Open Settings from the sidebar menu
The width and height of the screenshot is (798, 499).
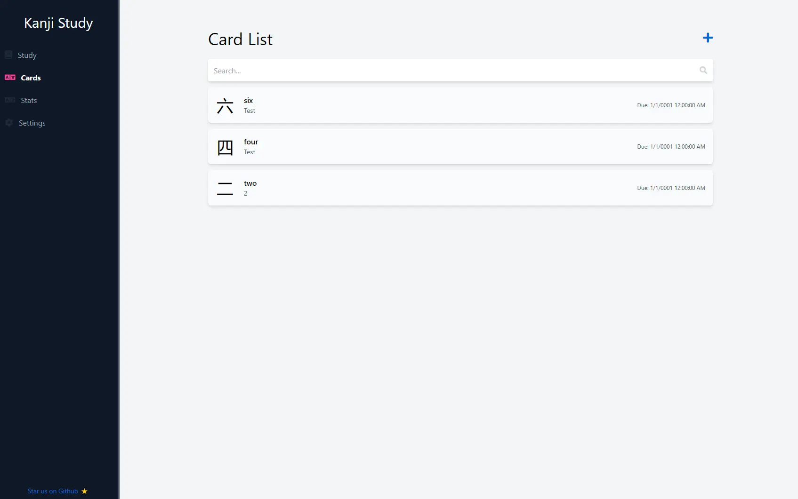(32, 123)
